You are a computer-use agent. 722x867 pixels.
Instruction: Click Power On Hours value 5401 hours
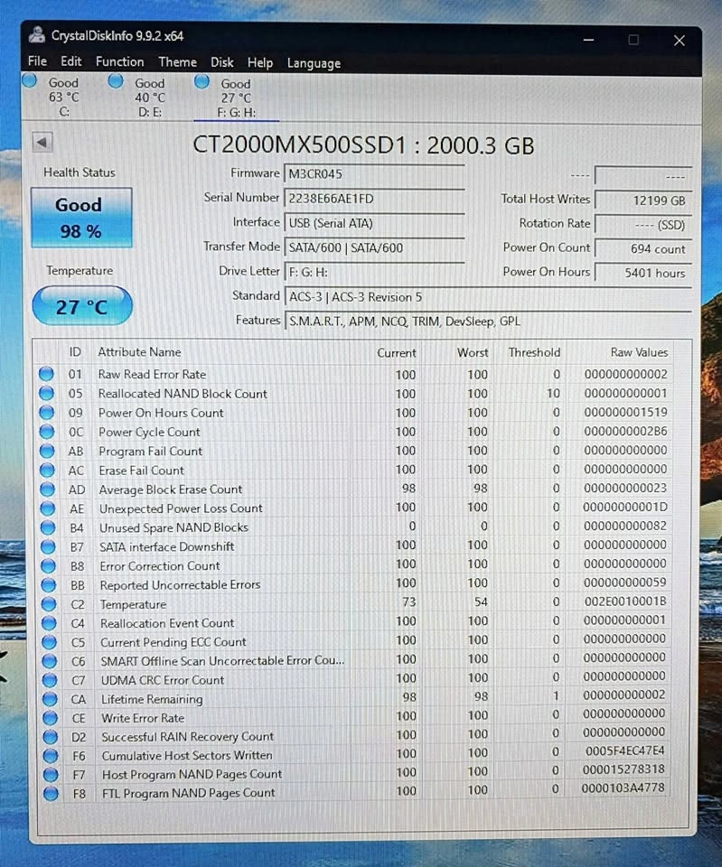[642, 273]
